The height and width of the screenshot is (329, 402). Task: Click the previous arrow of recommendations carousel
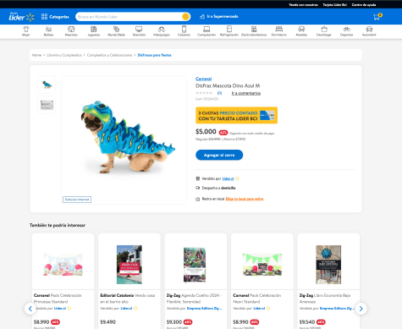pyautogui.click(x=30, y=309)
